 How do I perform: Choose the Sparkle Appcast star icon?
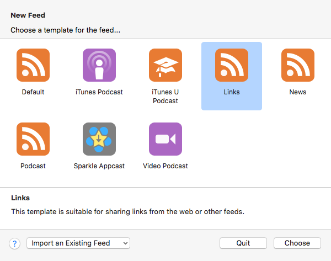[99, 139]
